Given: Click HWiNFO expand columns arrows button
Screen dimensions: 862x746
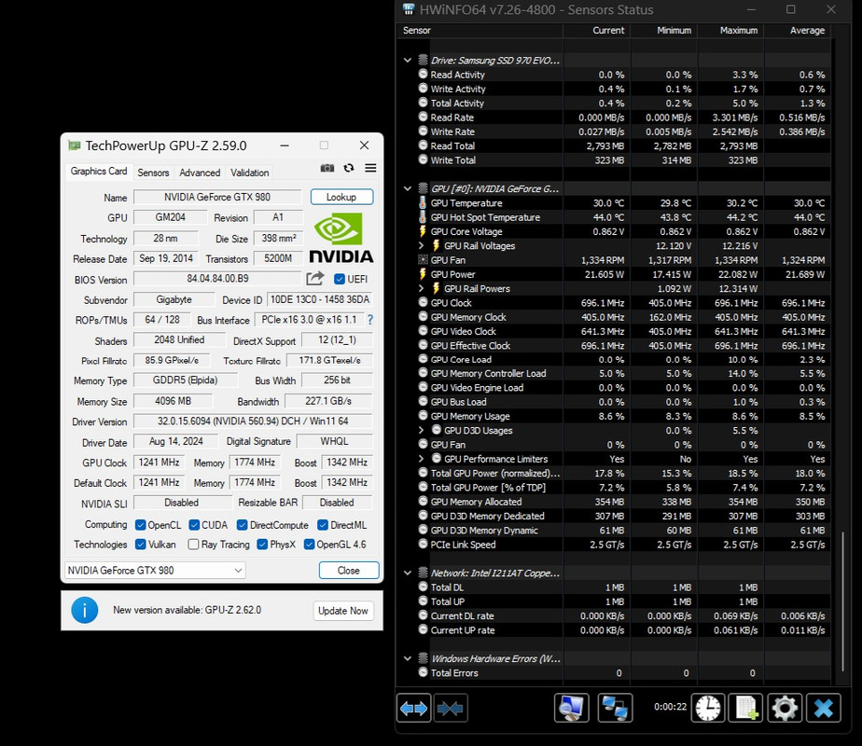Looking at the screenshot, I should [413, 708].
